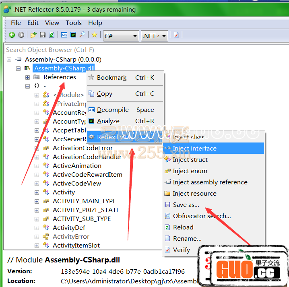Click the Save floppy disk toolbar icon
Viewport: 289px width, 287px height.
point(43,35)
